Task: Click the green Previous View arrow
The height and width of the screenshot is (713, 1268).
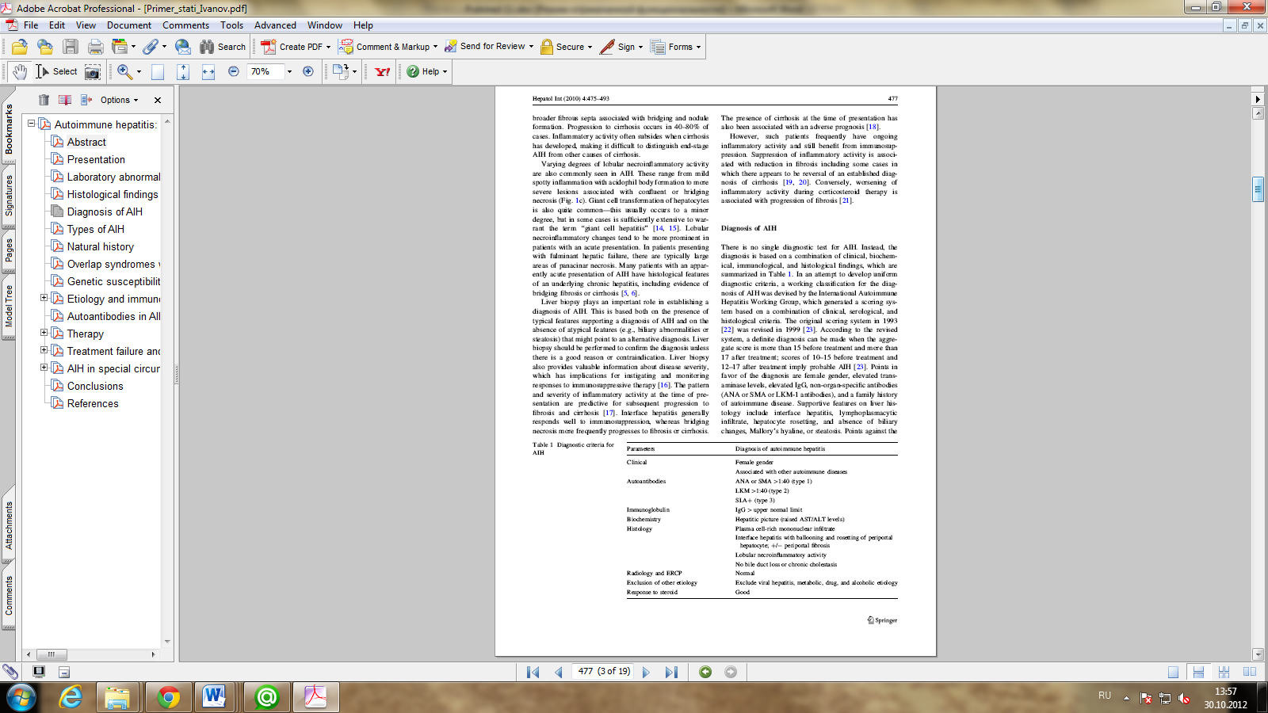Action: pyautogui.click(x=705, y=672)
